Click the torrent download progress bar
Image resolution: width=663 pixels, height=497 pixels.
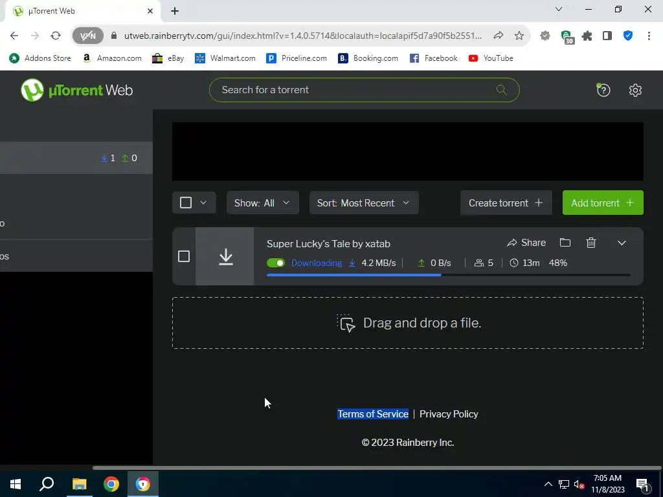[x=449, y=274]
